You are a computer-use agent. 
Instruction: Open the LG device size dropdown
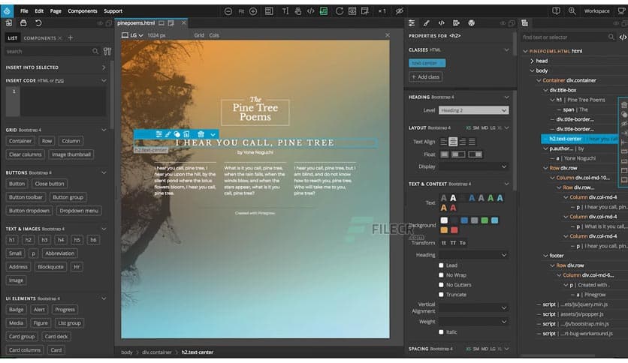[132, 35]
